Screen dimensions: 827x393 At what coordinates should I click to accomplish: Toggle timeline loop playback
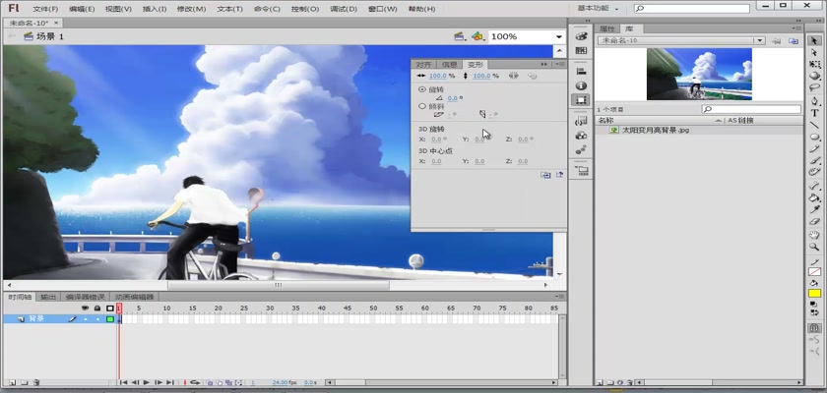coord(195,382)
